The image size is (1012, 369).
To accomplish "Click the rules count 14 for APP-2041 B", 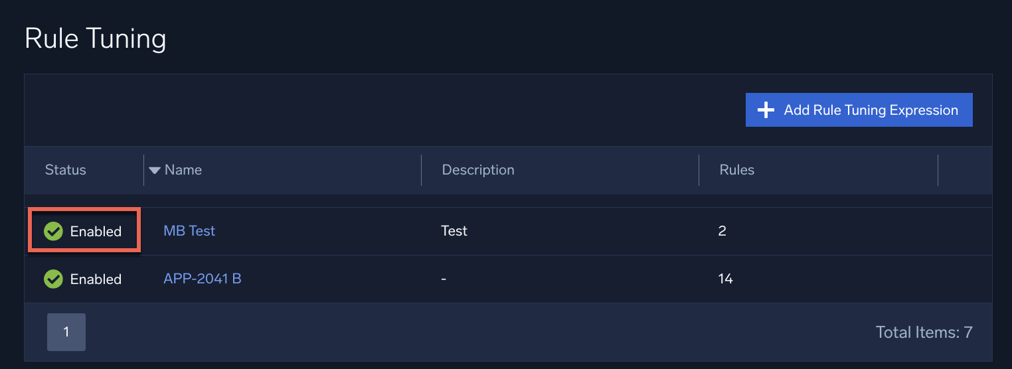I will click(726, 279).
